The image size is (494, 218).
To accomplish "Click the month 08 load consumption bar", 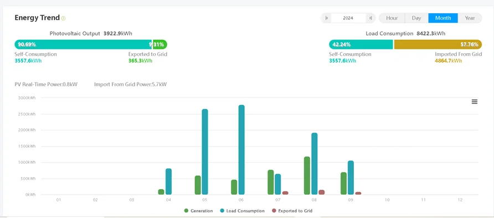I will [x=315, y=164].
